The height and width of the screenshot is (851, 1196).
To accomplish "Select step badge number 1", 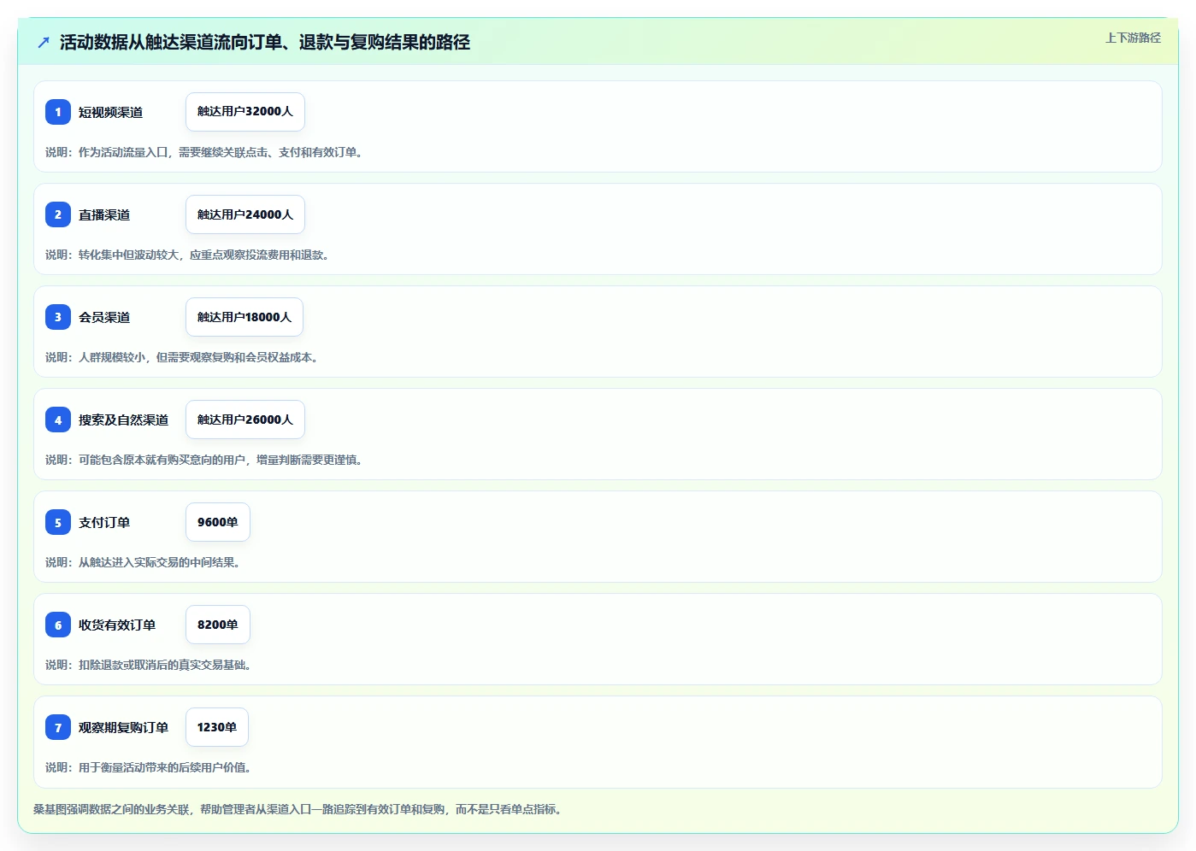I will click(58, 112).
